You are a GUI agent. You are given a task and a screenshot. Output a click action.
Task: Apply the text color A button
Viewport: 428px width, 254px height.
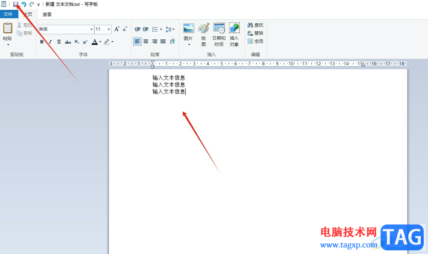coord(95,42)
